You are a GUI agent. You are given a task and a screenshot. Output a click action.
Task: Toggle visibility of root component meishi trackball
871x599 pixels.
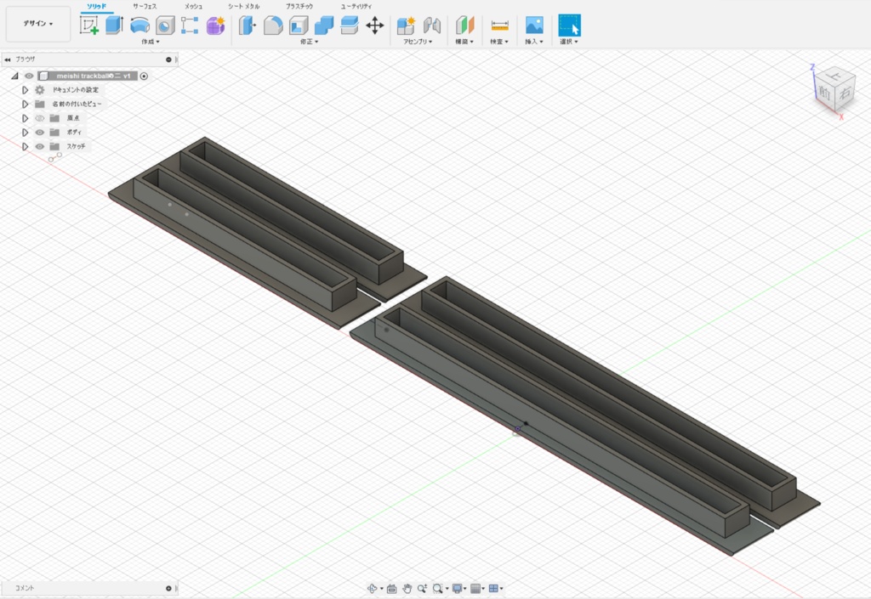tap(29, 76)
